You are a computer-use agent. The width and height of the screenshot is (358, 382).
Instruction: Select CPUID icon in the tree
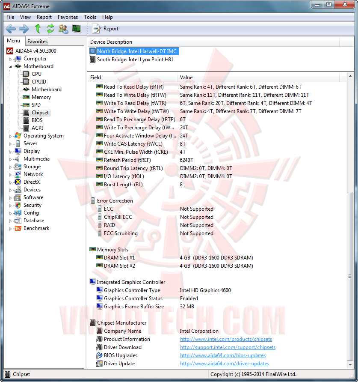tap(26, 82)
